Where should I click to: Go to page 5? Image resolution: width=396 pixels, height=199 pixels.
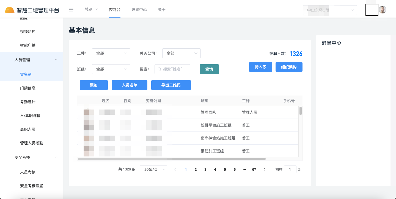[x=225, y=169]
